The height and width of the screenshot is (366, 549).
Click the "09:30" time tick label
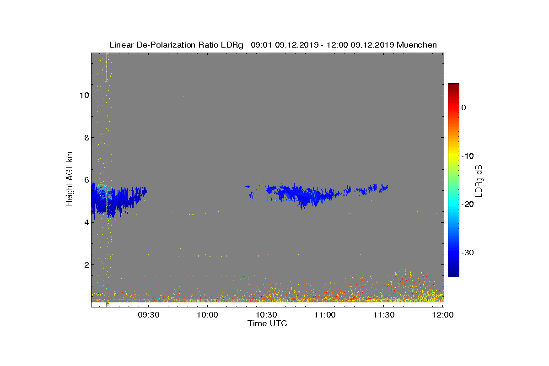point(148,315)
